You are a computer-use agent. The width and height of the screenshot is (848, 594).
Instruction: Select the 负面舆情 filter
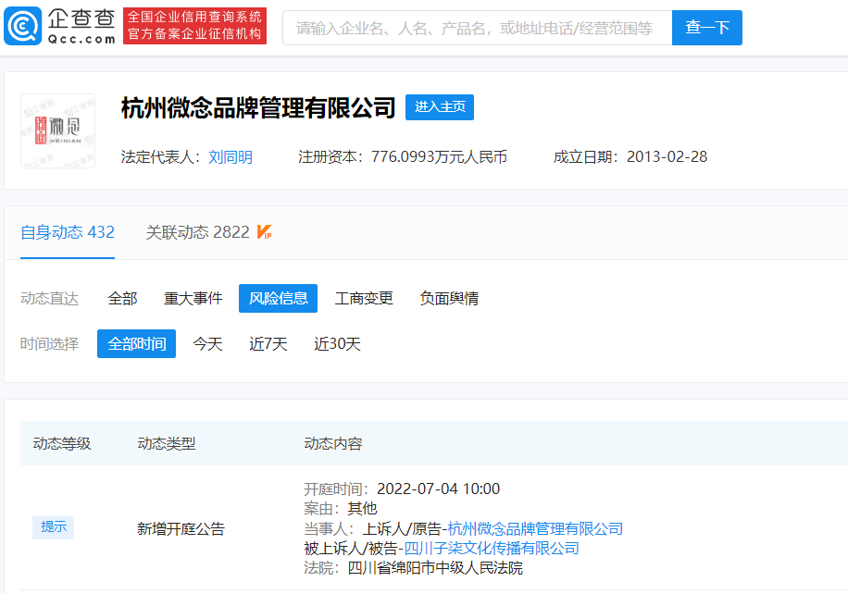point(449,298)
